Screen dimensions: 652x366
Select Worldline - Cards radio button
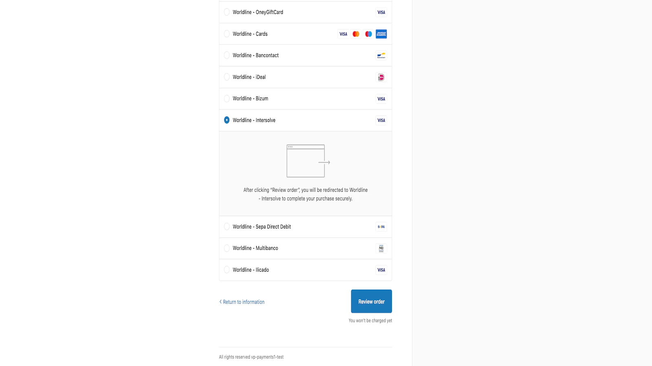point(227,34)
